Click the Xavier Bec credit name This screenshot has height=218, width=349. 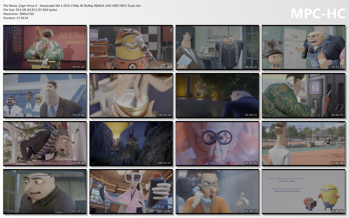287,181
